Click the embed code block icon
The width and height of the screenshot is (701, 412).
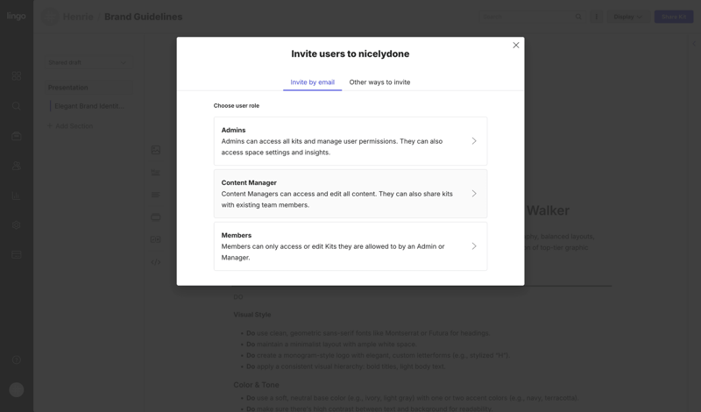[x=155, y=262]
